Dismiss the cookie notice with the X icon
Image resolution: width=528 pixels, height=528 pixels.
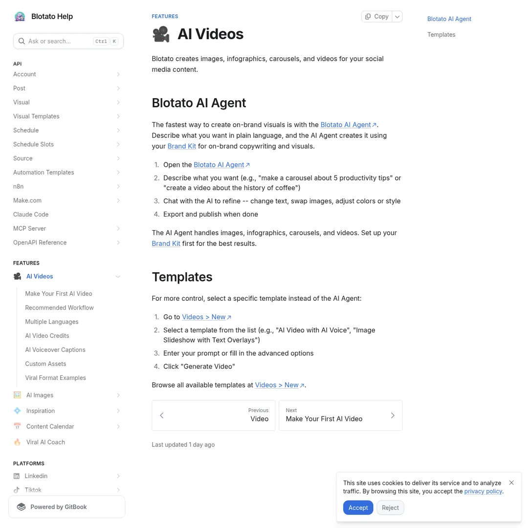pyautogui.click(x=511, y=483)
